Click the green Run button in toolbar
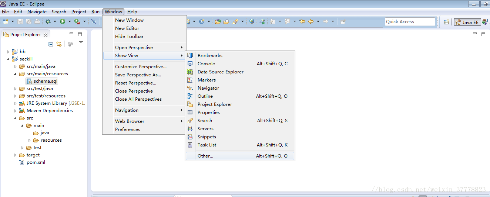This screenshot has width=490, height=197. 63,22
